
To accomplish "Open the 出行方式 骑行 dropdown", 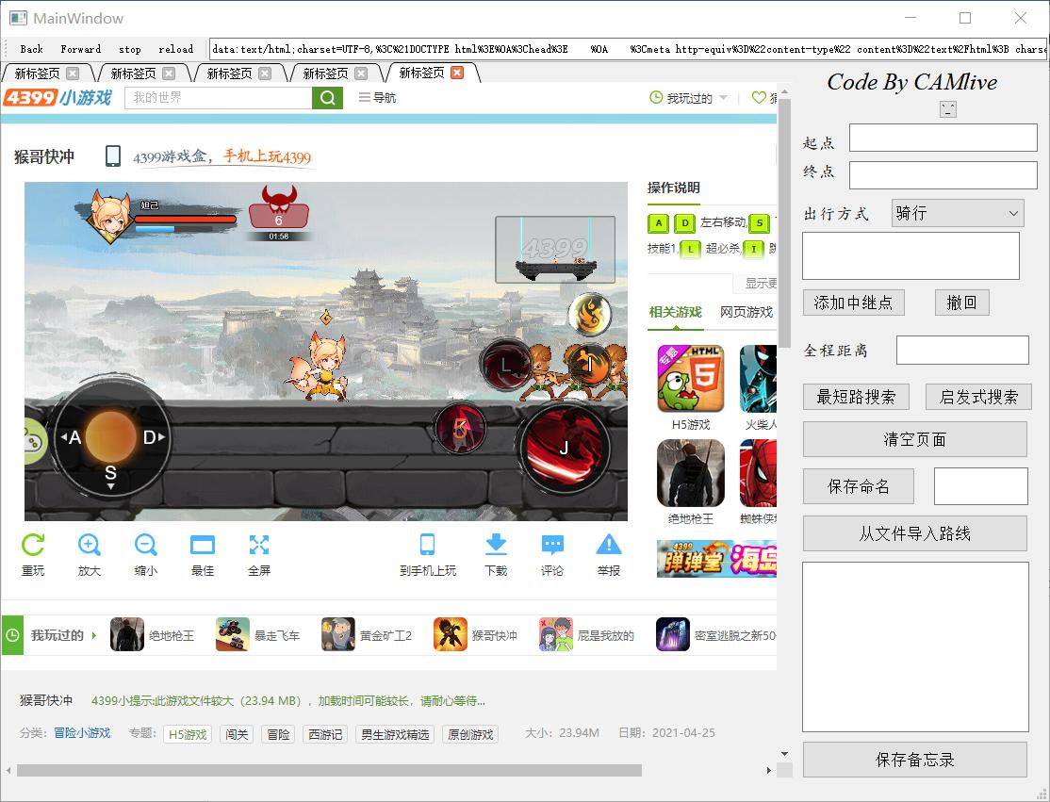I will point(958,213).
